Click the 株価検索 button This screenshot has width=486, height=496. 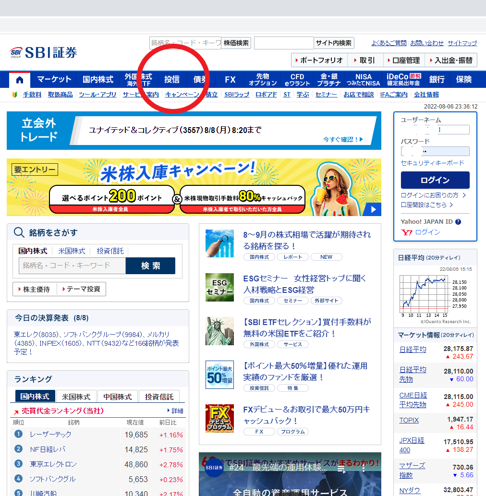(236, 43)
